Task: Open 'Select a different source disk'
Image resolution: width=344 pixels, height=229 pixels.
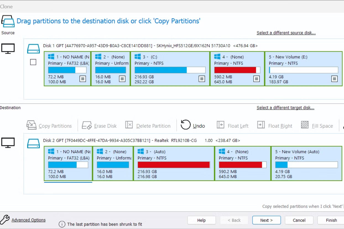Action: coord(286,33)
